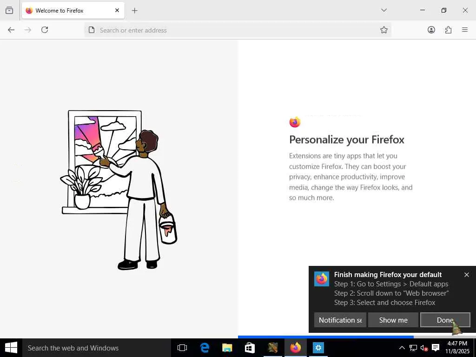Click the painter illustration image
The width and height of the screenshot is (476, 357).
pyautogui.click(x=119, y=190)
